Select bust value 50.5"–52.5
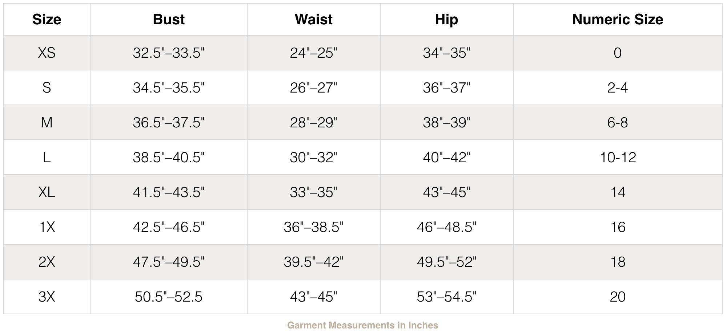Screen dimensions: 727x331 169,297
